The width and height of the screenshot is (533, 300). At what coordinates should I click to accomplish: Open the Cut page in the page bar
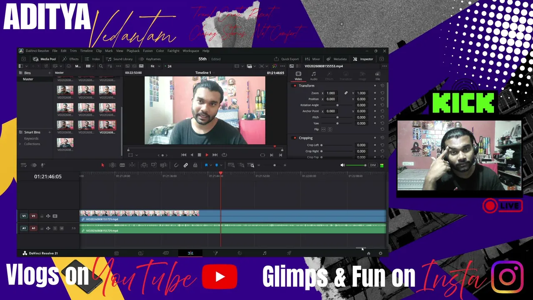[141, 253]
